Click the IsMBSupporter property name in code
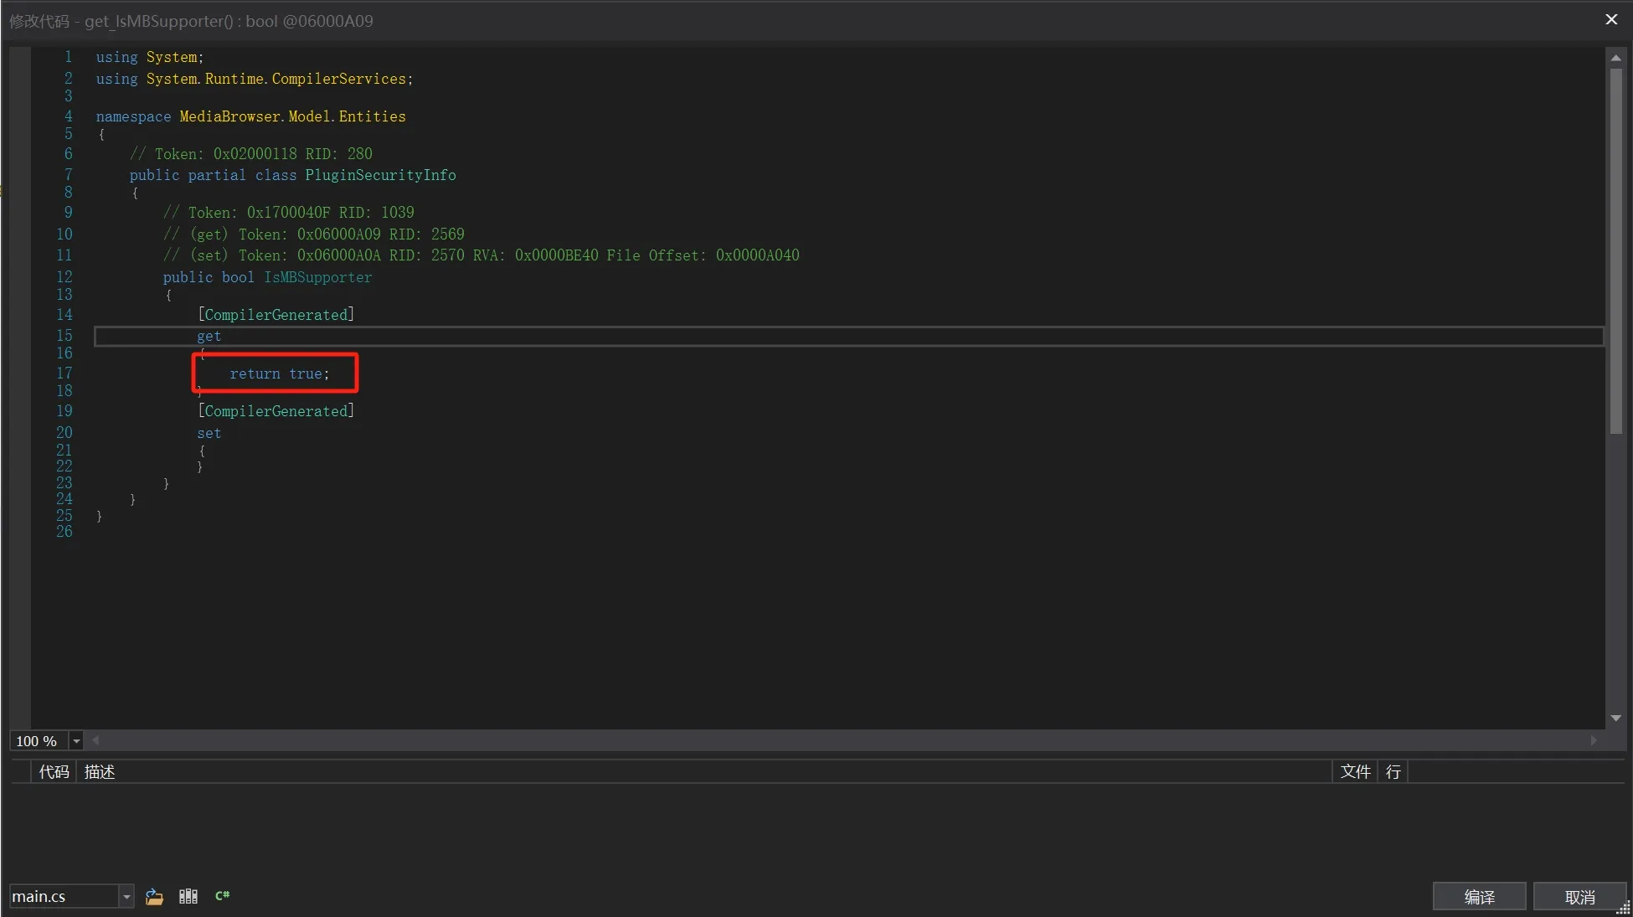Viewport: 1633px width, 917px height. tap(317, 277)
